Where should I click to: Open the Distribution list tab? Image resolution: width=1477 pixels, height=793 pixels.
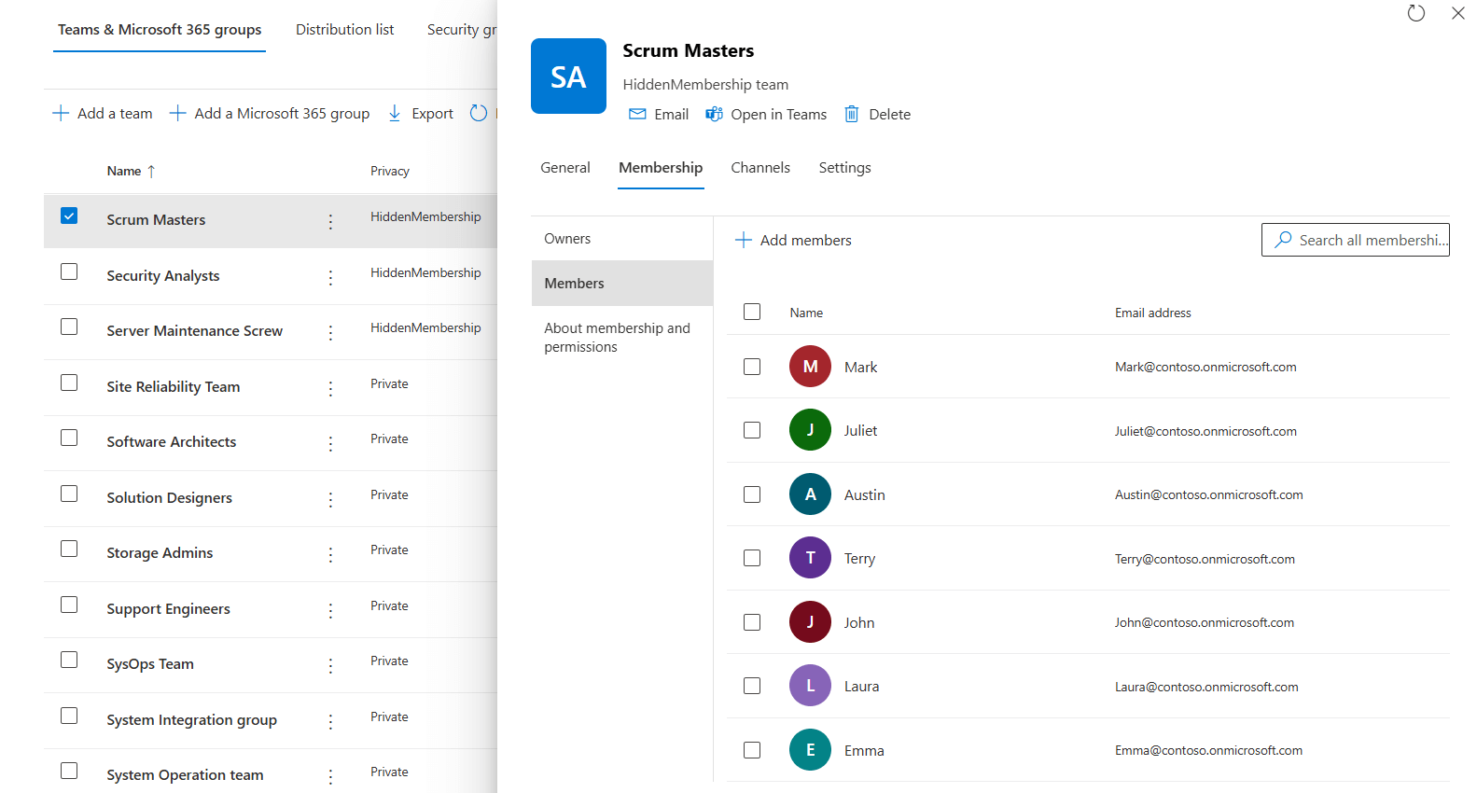coord(345,30)
